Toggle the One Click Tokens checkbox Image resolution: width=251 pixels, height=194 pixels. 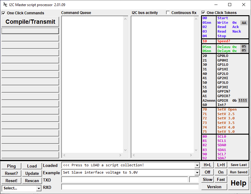coord(203,13)
